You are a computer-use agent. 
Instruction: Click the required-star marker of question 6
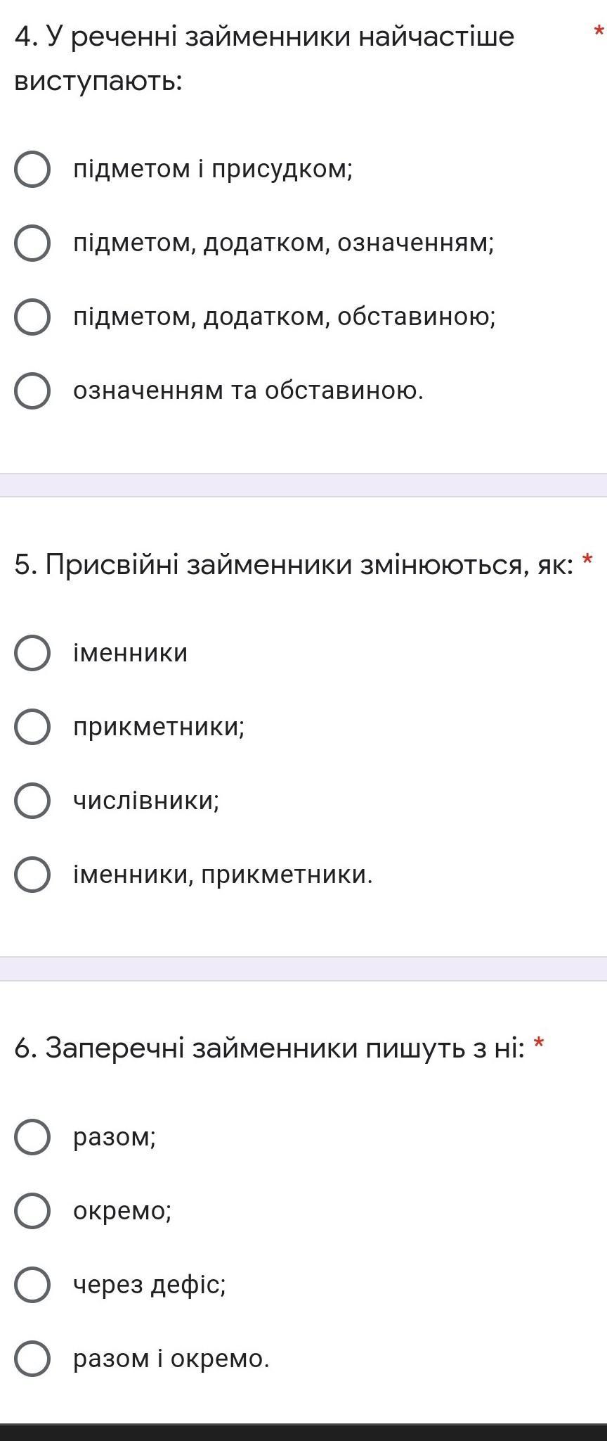click(x=539, y=1045)
